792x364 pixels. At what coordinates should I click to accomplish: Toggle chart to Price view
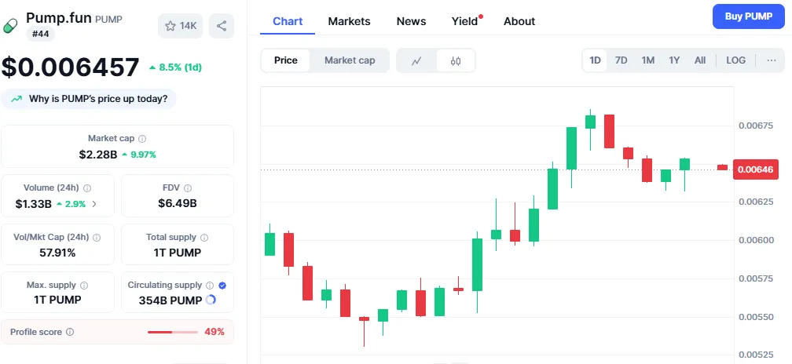coord(286,60)
